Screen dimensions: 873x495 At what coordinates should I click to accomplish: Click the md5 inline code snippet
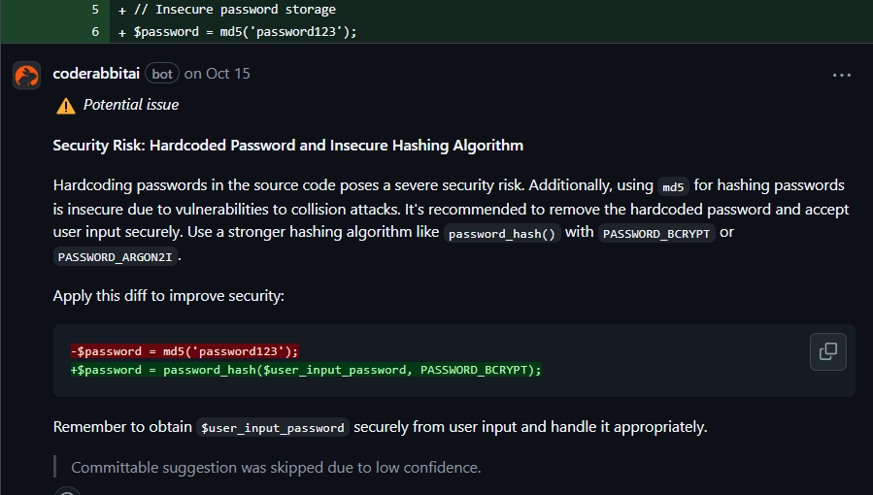[673, 186]
